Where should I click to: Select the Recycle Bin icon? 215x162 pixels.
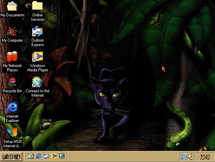coord(12,82)
